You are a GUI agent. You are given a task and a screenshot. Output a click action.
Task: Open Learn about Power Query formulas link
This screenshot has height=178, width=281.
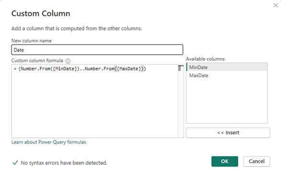tap(49, 142)
